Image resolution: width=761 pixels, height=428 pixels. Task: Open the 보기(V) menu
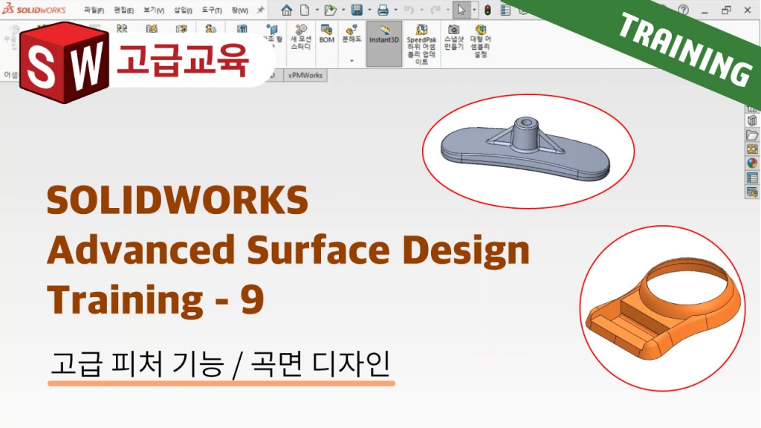point(154,10)
